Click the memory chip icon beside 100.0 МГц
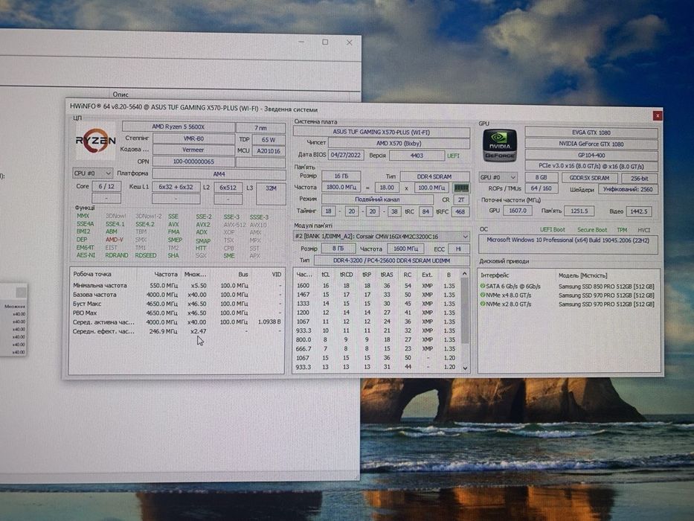The height and width of the screenshot is (521, 694). 462,188
